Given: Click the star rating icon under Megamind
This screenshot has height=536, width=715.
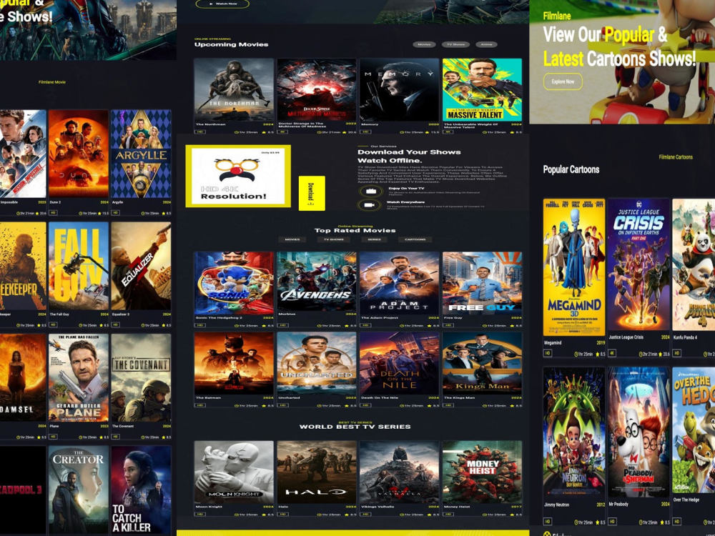Looking at the screenshot, I should (x=597, y=354).
